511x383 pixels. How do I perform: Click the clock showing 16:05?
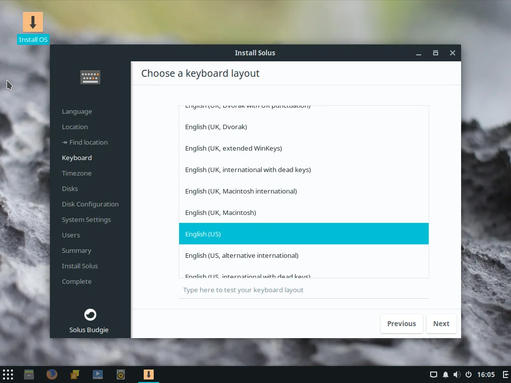pyautogui.click(x=486, y=375)
